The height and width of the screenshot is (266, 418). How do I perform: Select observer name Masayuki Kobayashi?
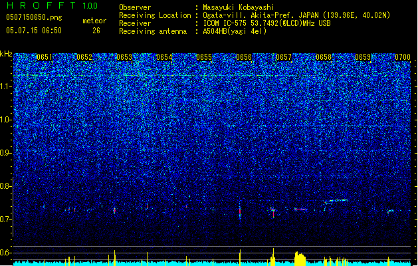(x=239, y=7)
